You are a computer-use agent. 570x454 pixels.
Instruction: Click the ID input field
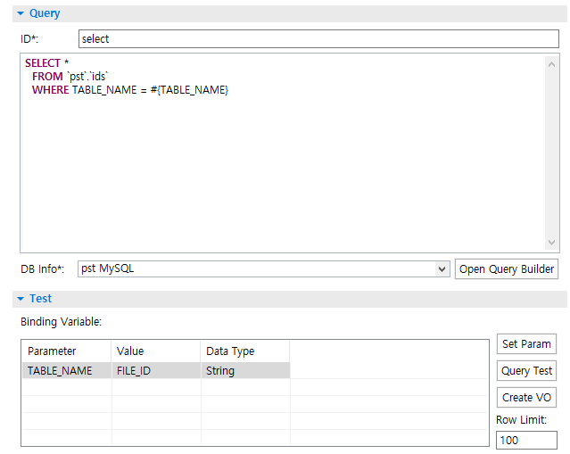coord(317,39)
